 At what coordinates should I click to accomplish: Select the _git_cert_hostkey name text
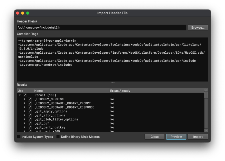[x=50, y=127]
